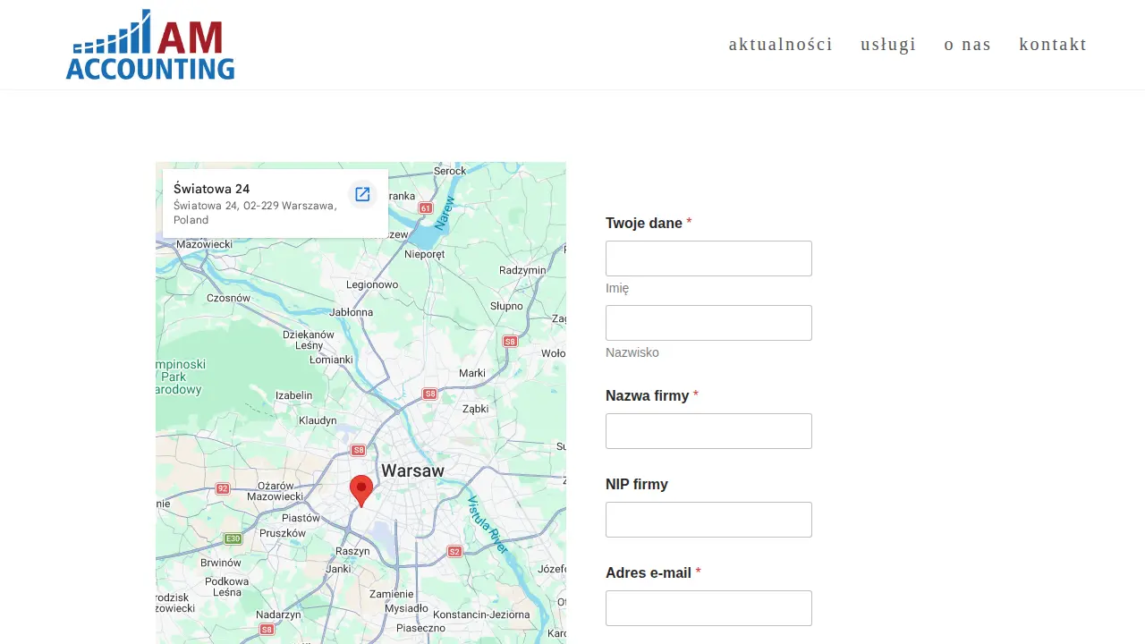Click the 61 road shield on map
Image resolution: width=1145 pixels, height=644 pixels.
(426, 208)
